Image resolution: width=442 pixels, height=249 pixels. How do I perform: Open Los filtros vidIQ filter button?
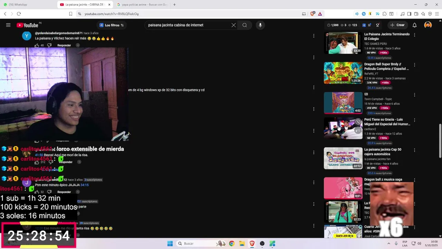[112, 25]
